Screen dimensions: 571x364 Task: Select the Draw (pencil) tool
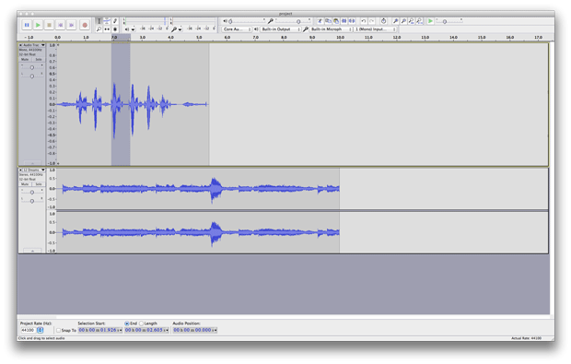point(115,21)
